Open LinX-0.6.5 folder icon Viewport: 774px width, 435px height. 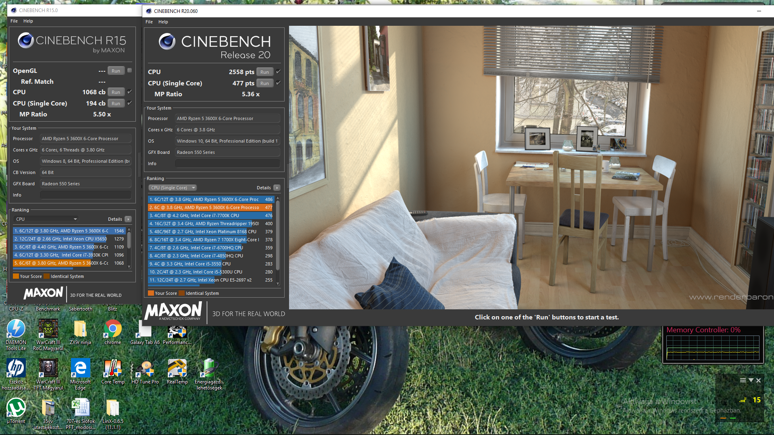pyautogui.click(x=112, y=413)
